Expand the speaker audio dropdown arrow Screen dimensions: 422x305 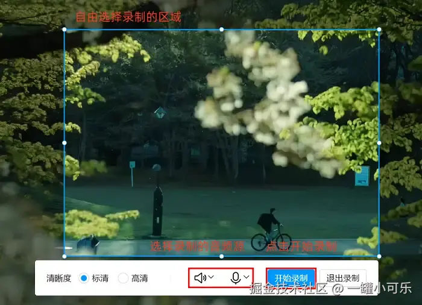[x=211, y=277]
